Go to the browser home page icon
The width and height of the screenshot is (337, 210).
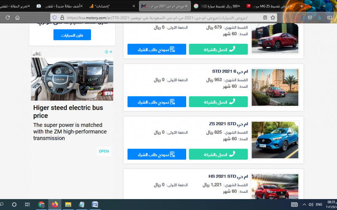click(x=17, y=18)
